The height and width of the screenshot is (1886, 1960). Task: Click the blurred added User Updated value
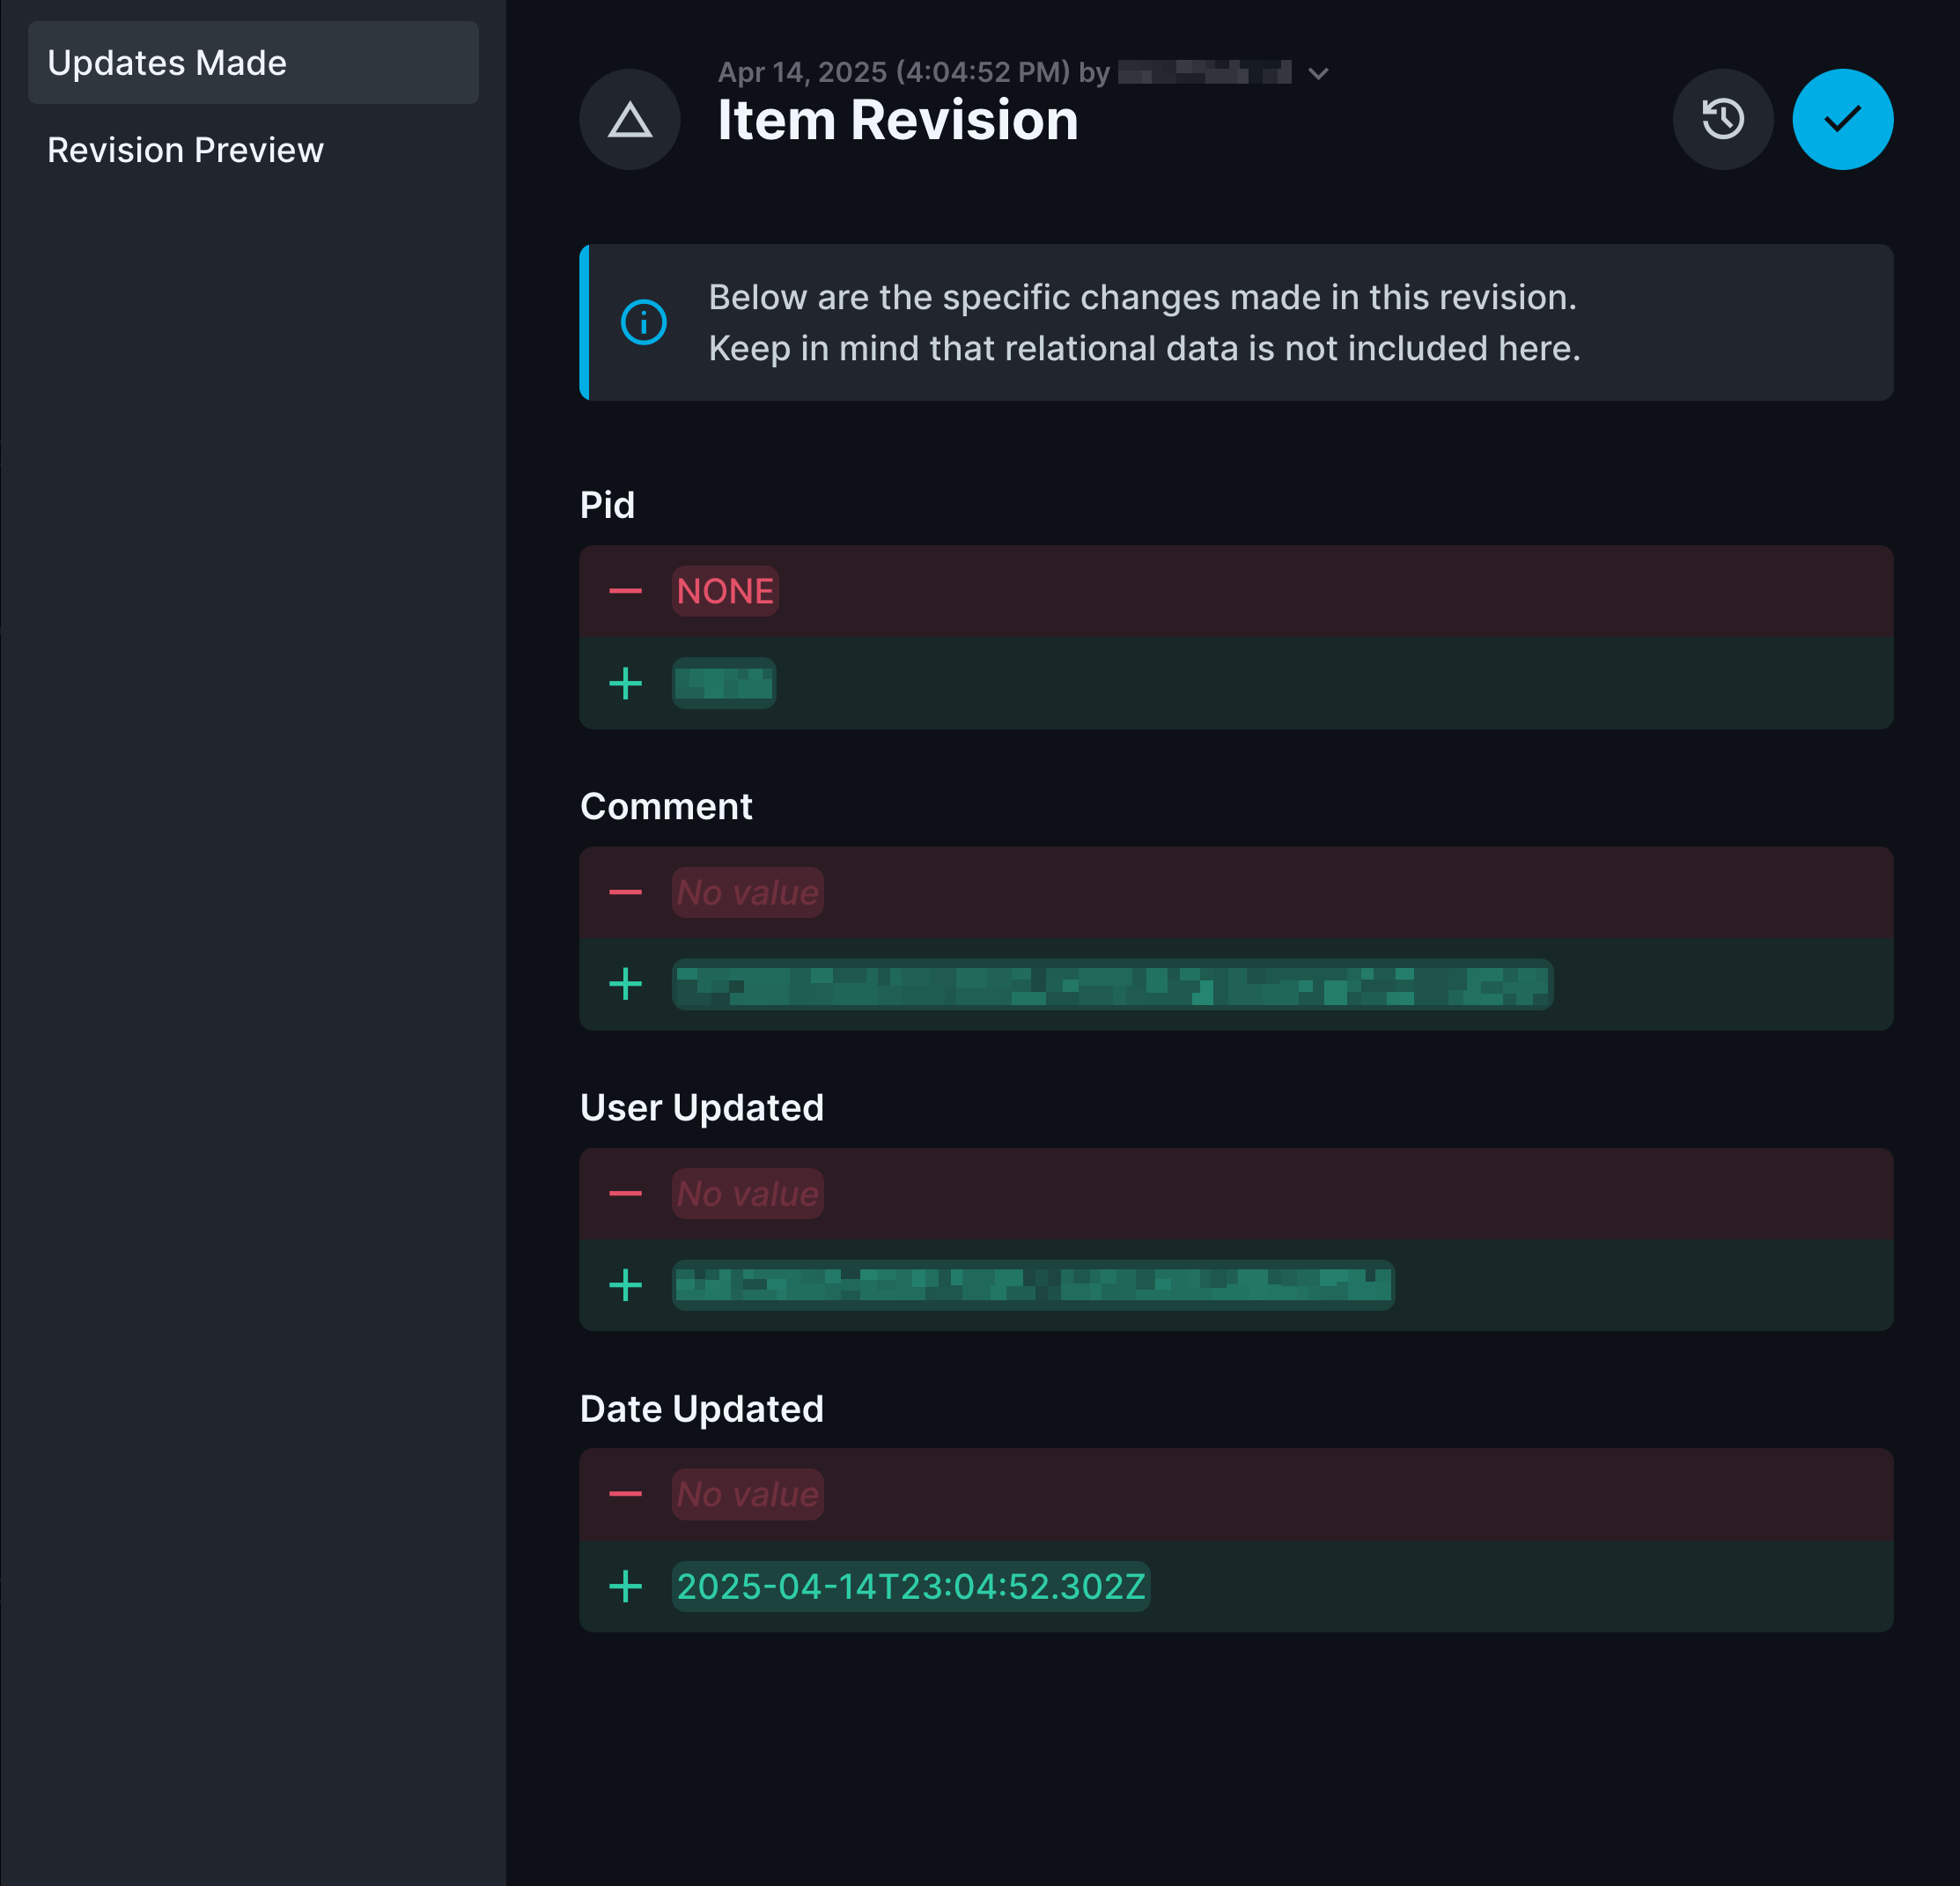point(1032,1284)
